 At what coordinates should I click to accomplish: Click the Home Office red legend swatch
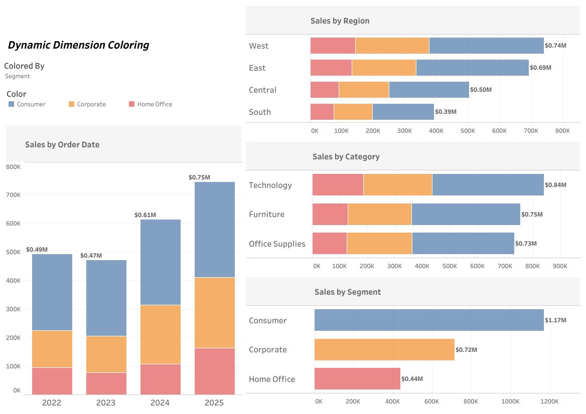[x=132, y=104]
